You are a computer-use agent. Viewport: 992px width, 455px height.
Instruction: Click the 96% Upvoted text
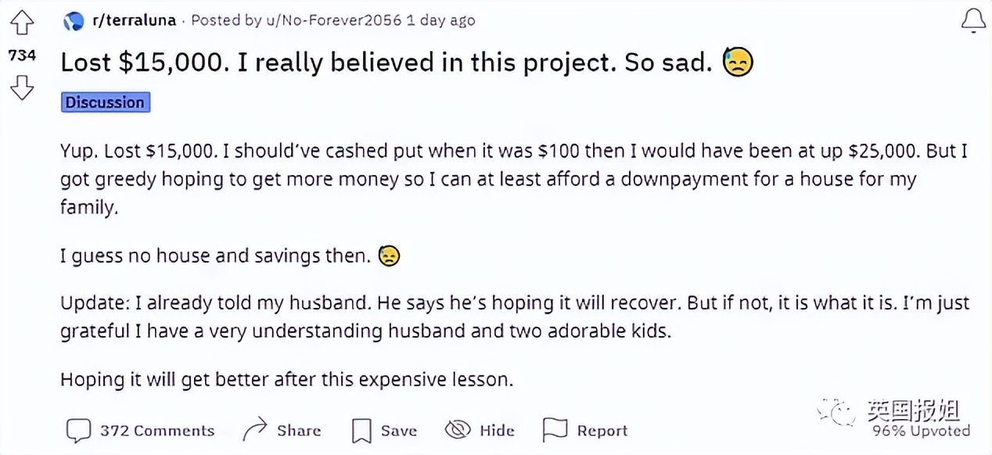click(922, 431)
